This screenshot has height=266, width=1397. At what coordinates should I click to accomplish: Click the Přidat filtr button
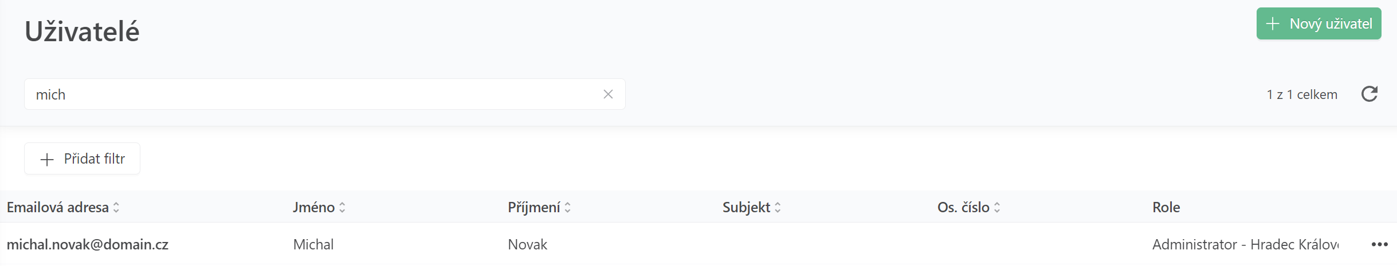coord(82,158)
